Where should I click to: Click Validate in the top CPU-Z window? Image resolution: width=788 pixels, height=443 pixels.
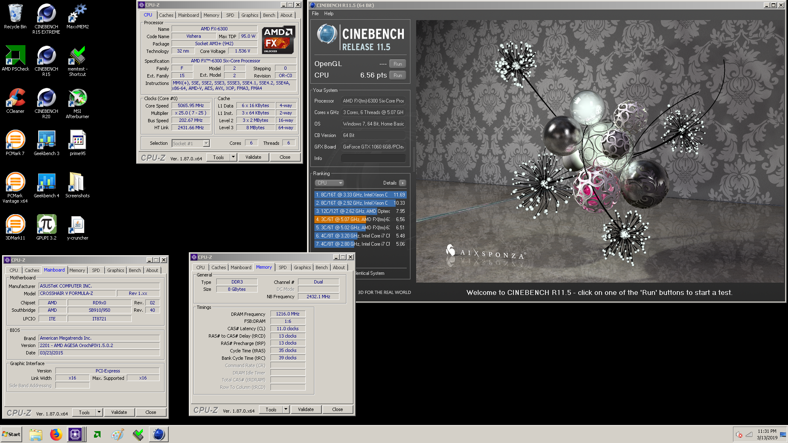coord(253,157)
